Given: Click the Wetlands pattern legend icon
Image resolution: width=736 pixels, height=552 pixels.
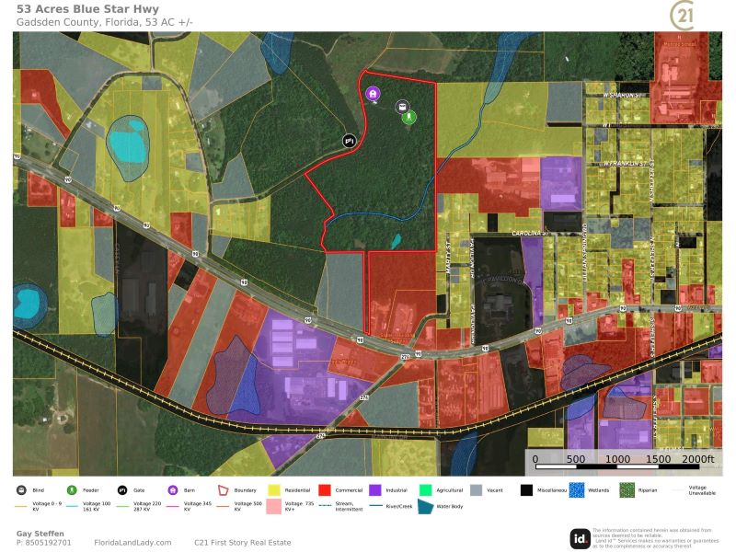Looking at the screenshot, I should click(577, 490).
